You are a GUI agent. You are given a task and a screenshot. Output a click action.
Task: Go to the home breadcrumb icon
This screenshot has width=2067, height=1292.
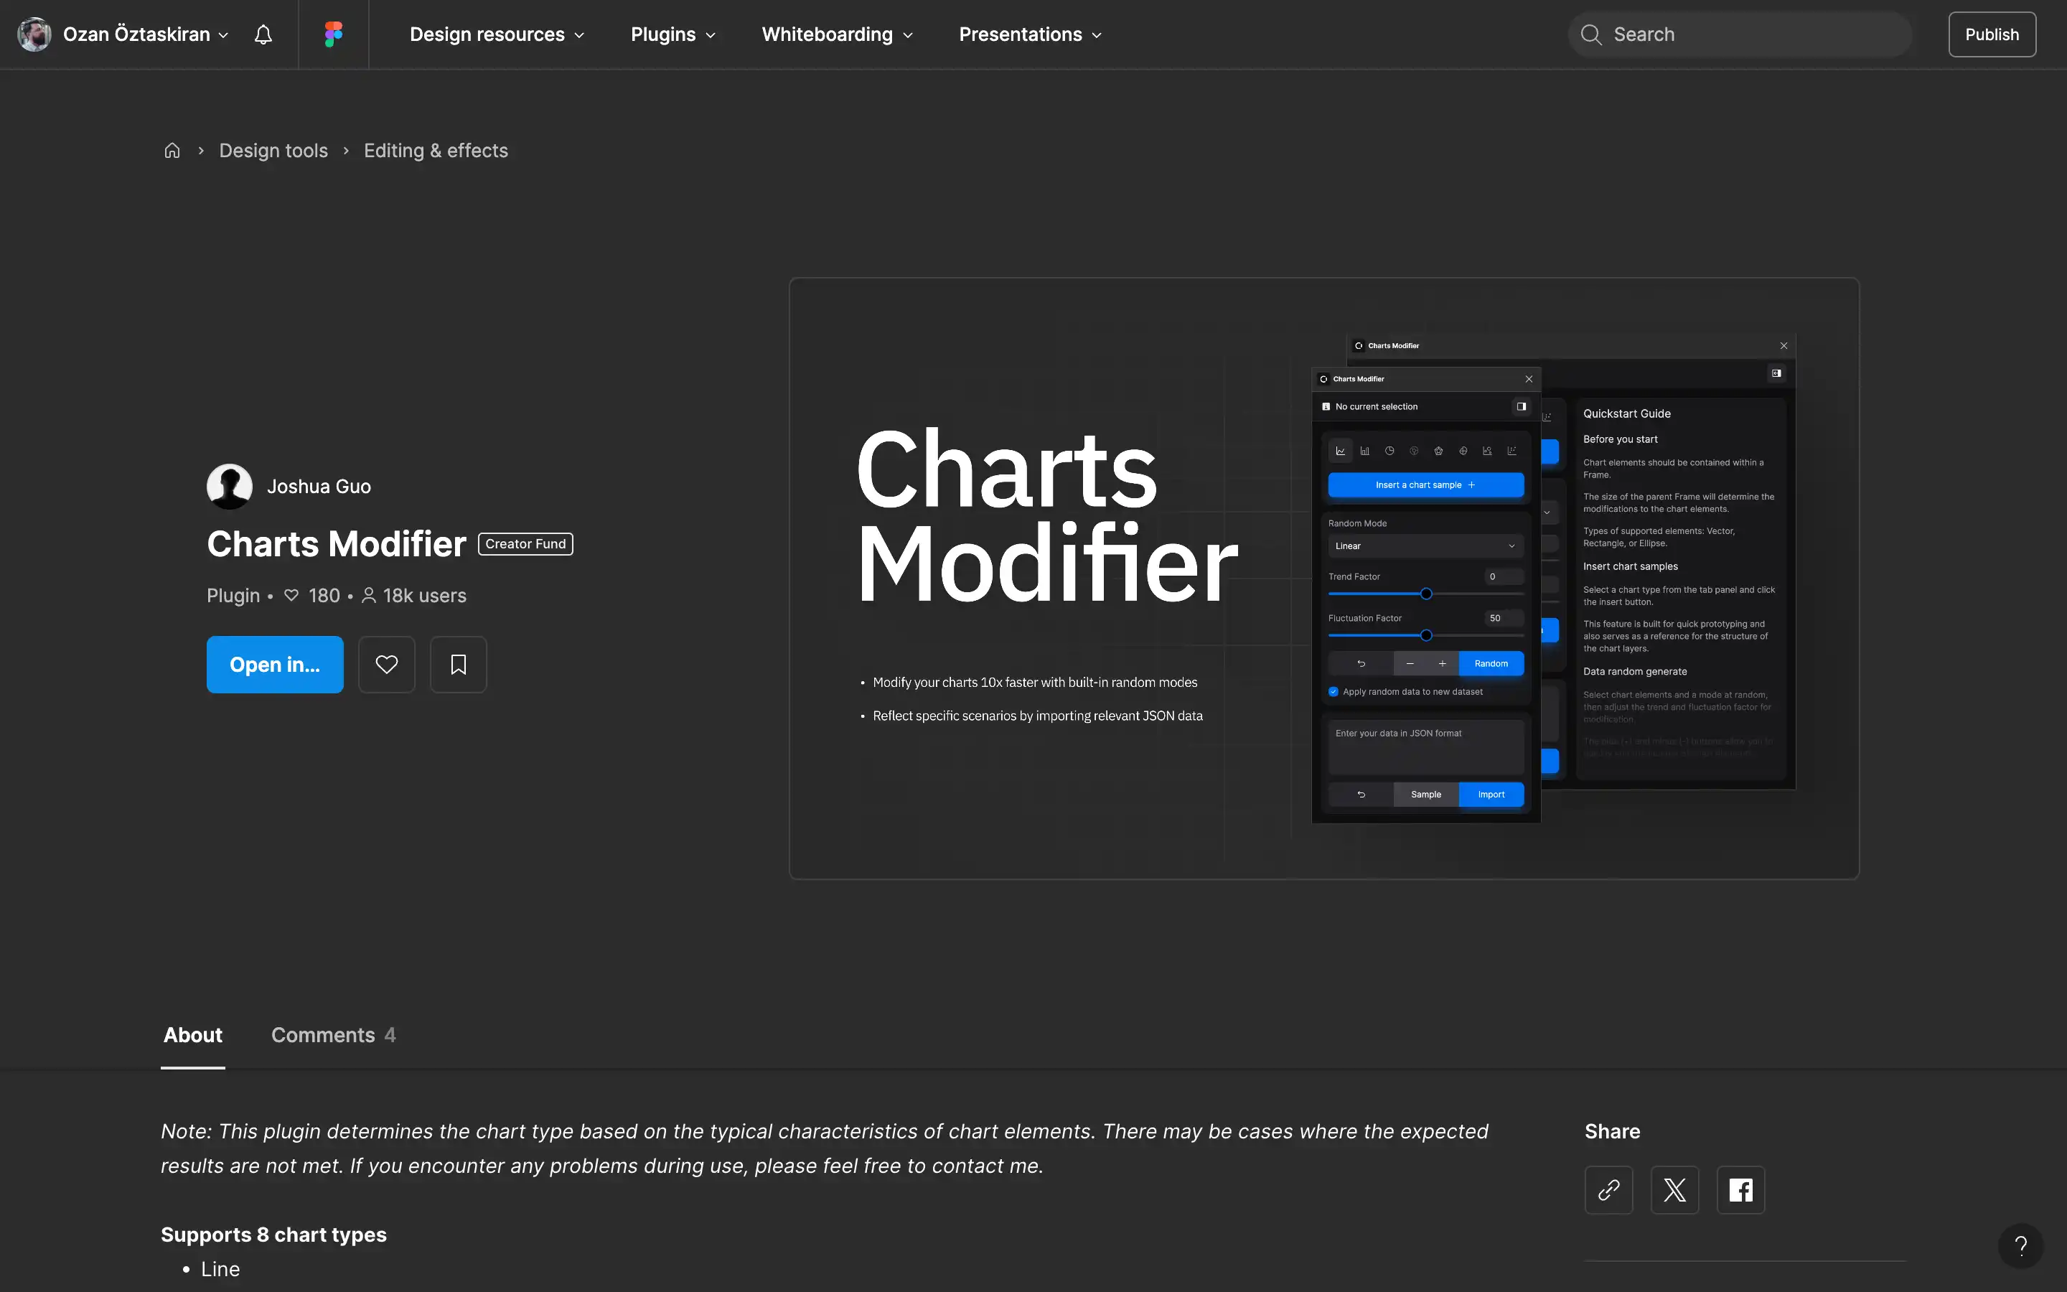[172, 151]
